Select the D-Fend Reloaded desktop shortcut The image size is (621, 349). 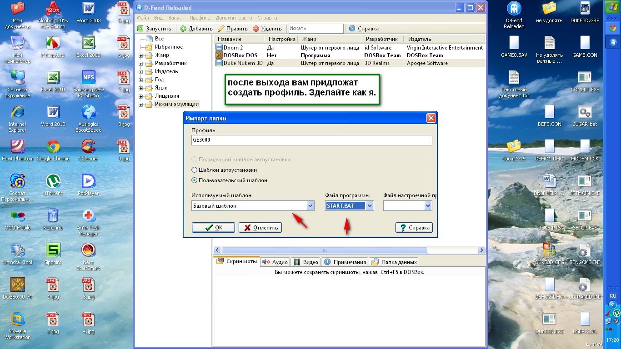514,15
